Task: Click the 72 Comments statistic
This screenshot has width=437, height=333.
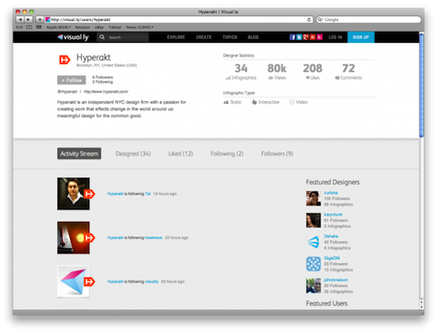Action: coord(349,72)
